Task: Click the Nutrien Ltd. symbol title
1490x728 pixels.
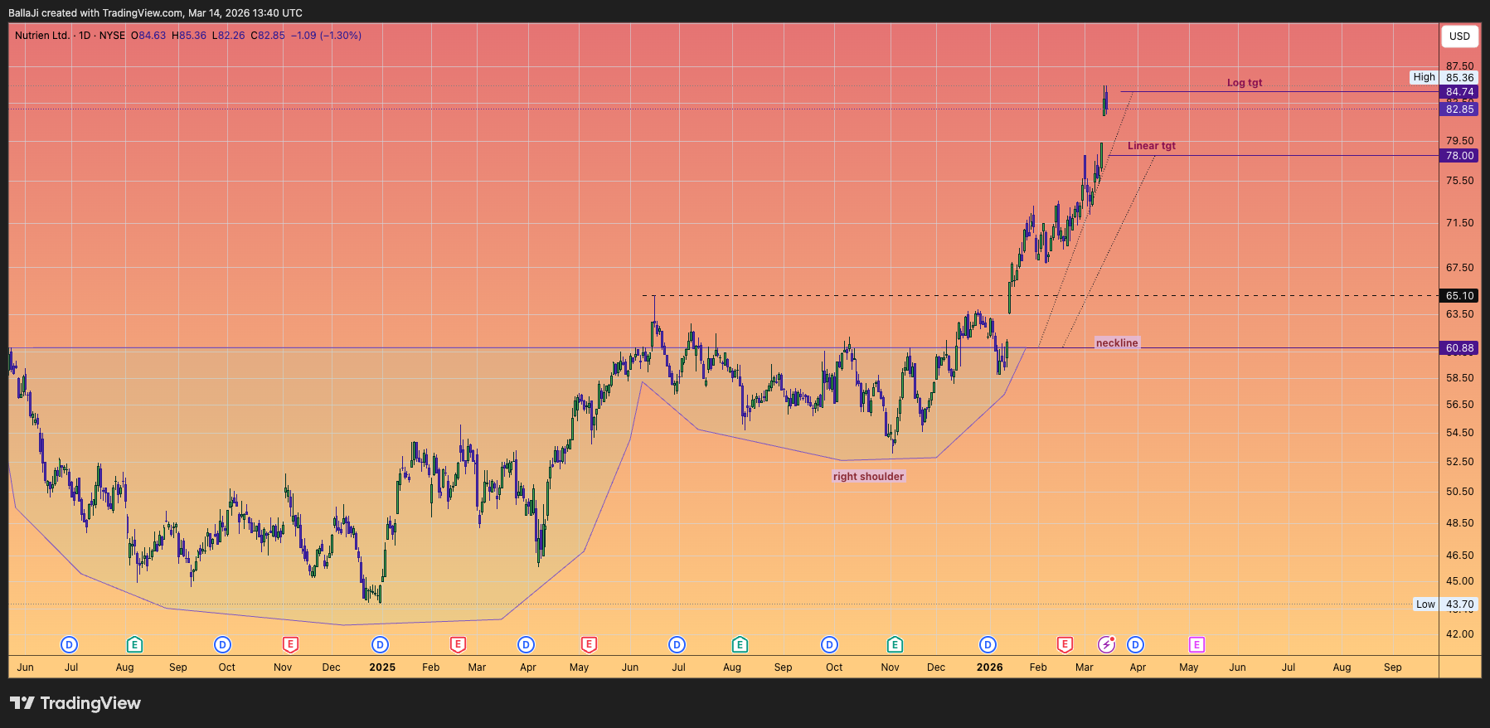Action: pyautogui.click(x=42, y=36)
